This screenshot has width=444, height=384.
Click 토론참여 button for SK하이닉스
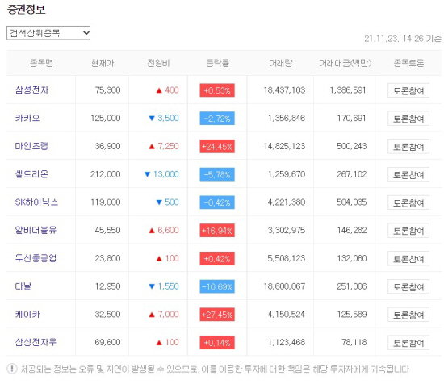click(x=408, y=202)
